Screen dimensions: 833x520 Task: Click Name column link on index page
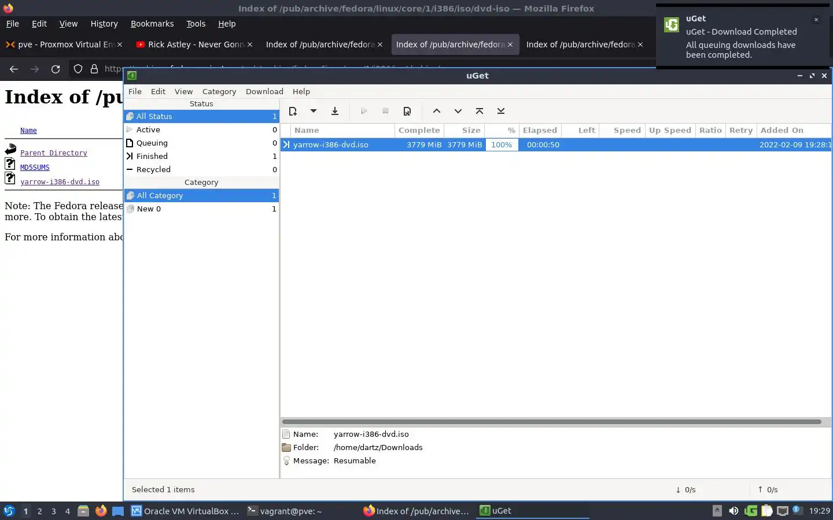(x=28, y=131)
